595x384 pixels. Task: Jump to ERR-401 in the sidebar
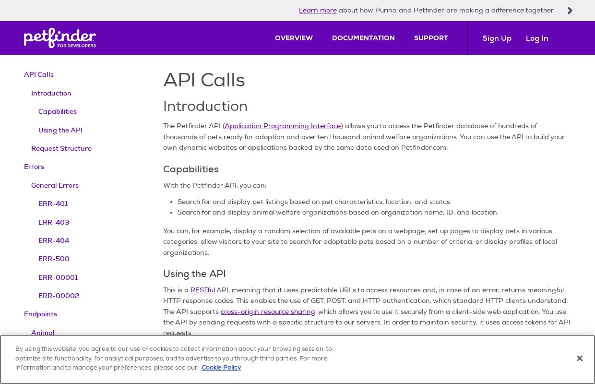coord(53,204)
